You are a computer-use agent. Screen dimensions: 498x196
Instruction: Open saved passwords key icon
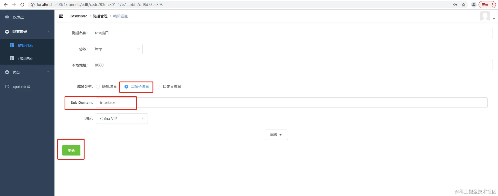pos(455,5)
